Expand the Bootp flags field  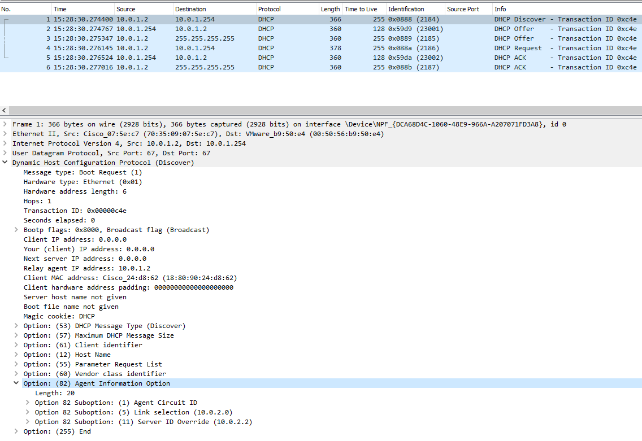click(x=15, y=229)
